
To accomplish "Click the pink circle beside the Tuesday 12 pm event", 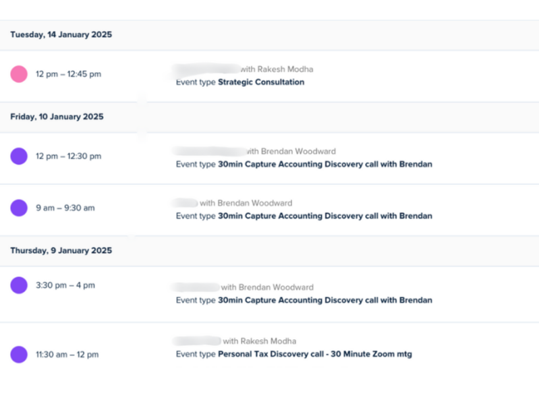I will 19,74.
